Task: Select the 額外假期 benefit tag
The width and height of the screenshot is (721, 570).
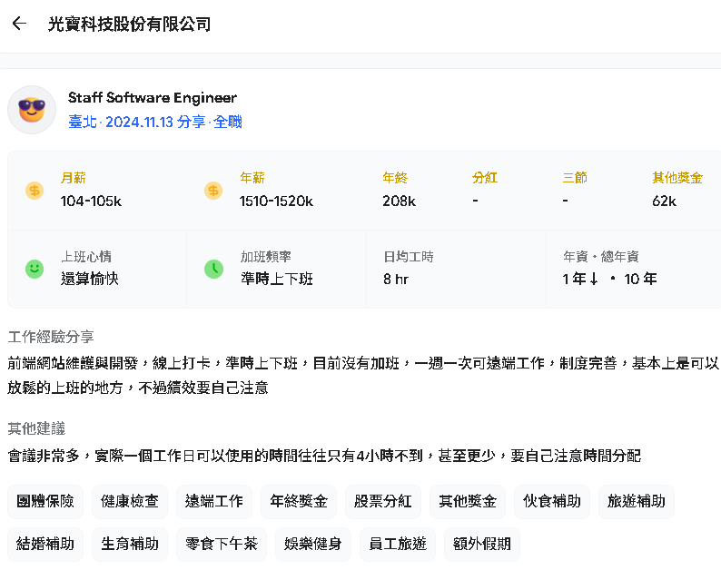Action: point(482,545)
